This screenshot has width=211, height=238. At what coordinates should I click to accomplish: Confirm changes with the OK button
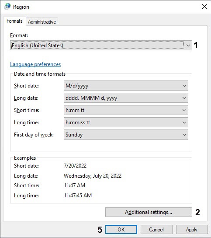pyautogui.click(x=121, y=229)
